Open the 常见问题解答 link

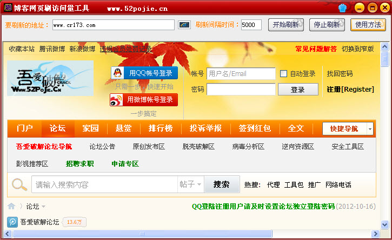pos(316,49)
